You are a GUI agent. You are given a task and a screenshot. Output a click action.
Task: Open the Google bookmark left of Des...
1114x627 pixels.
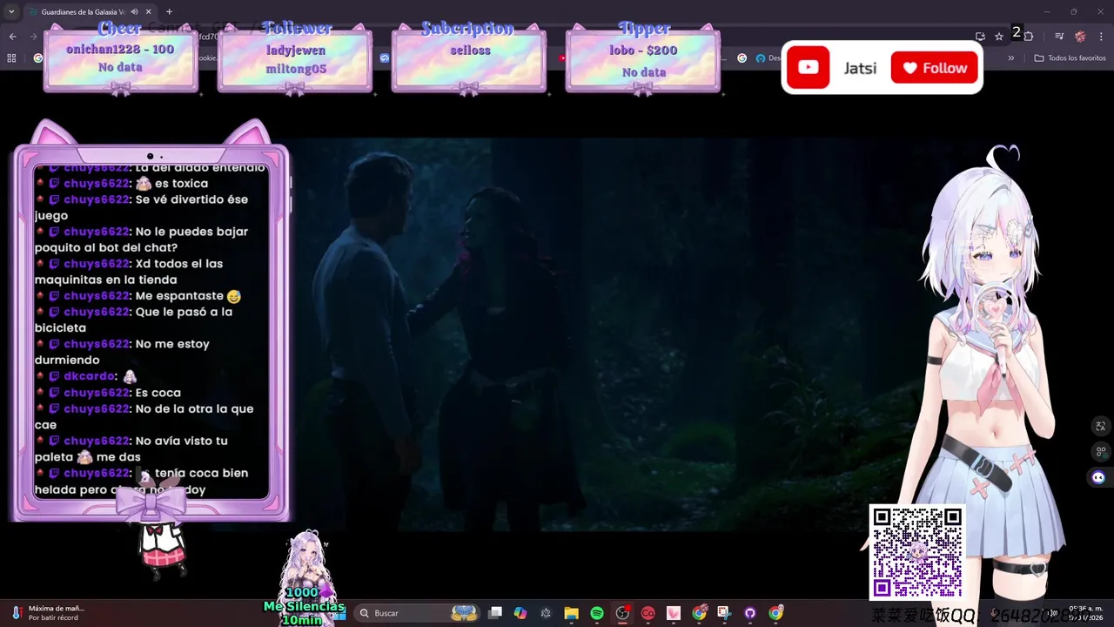[742, 58]
